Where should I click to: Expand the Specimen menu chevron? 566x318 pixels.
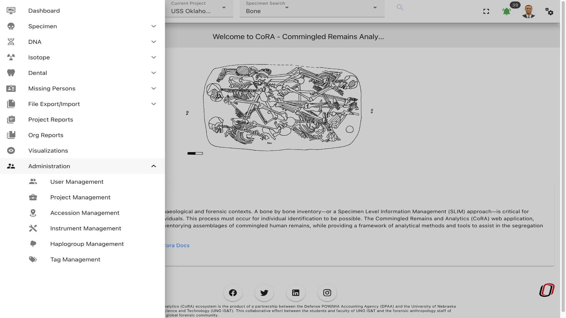tap(154, 26)
